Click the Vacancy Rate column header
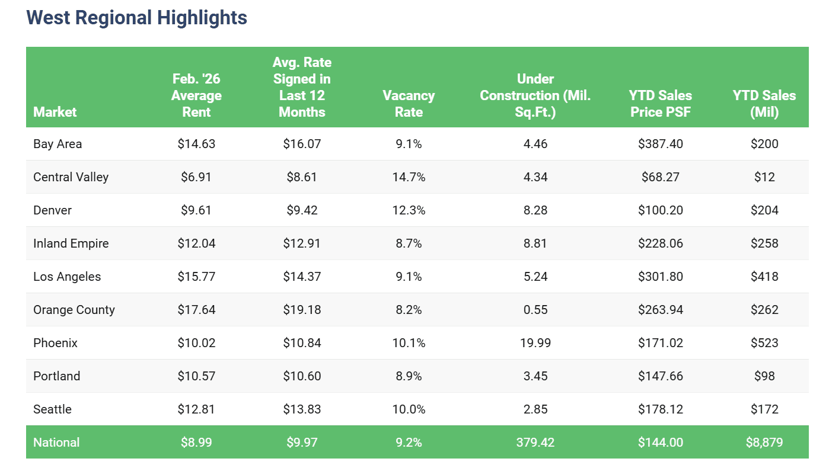826x468 pixels. [409, 104]
